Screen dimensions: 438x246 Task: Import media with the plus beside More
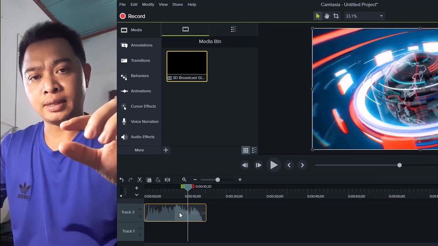point(166,150)
